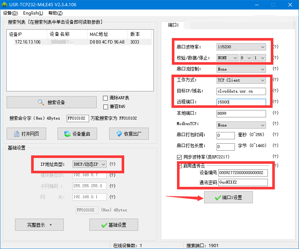299x249 pixels.
Task: Click the open webpage document icon
Action: [x=16, y=134]
